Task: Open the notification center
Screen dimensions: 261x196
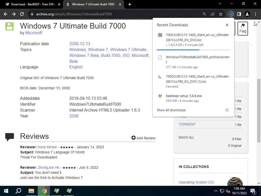Action: 253,191
